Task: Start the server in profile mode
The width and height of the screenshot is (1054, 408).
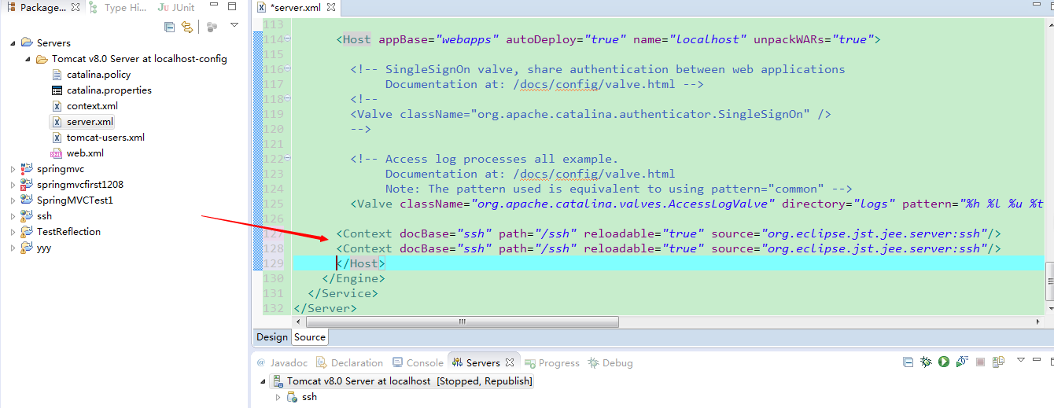Action: [962, 362]
